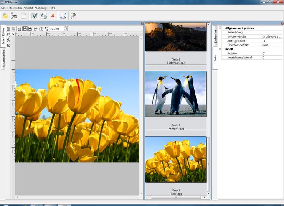The width and height of the screenshot is (284, 206).
Task: Click the red X delete icon
Action: tap(53, 16)
